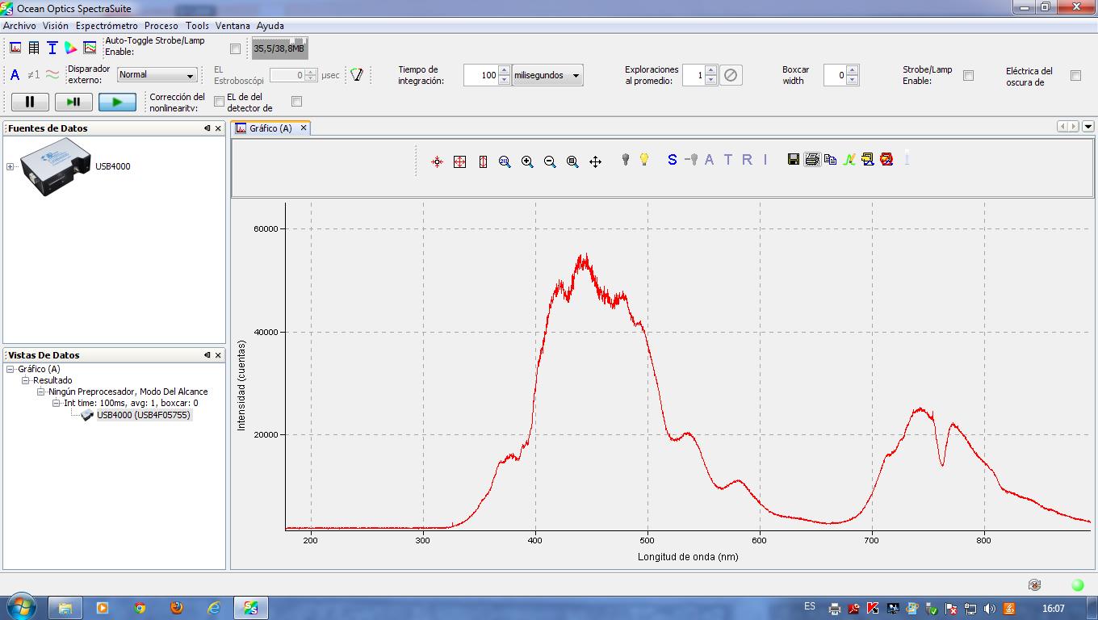Screen dimensions: 1098x620
Task: Enable Corrección del nonlinearity checkbox
Action: click(219, 102)
